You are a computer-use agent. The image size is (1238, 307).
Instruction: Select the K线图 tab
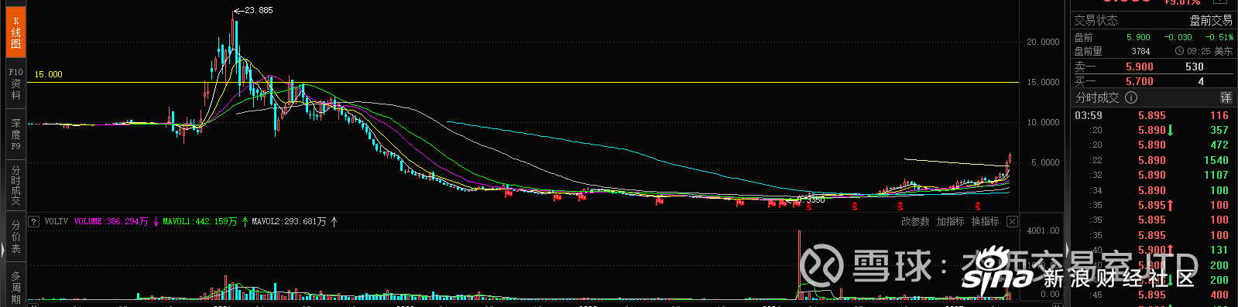15,32
